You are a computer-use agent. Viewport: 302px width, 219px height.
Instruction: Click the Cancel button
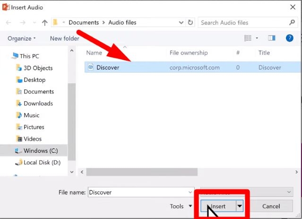pyautogui.click(x=271, y=206)
